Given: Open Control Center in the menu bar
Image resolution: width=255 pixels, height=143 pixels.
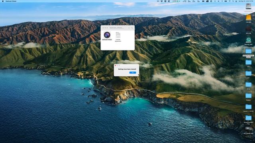Looking at the screenshot, I should click(236, 1).
